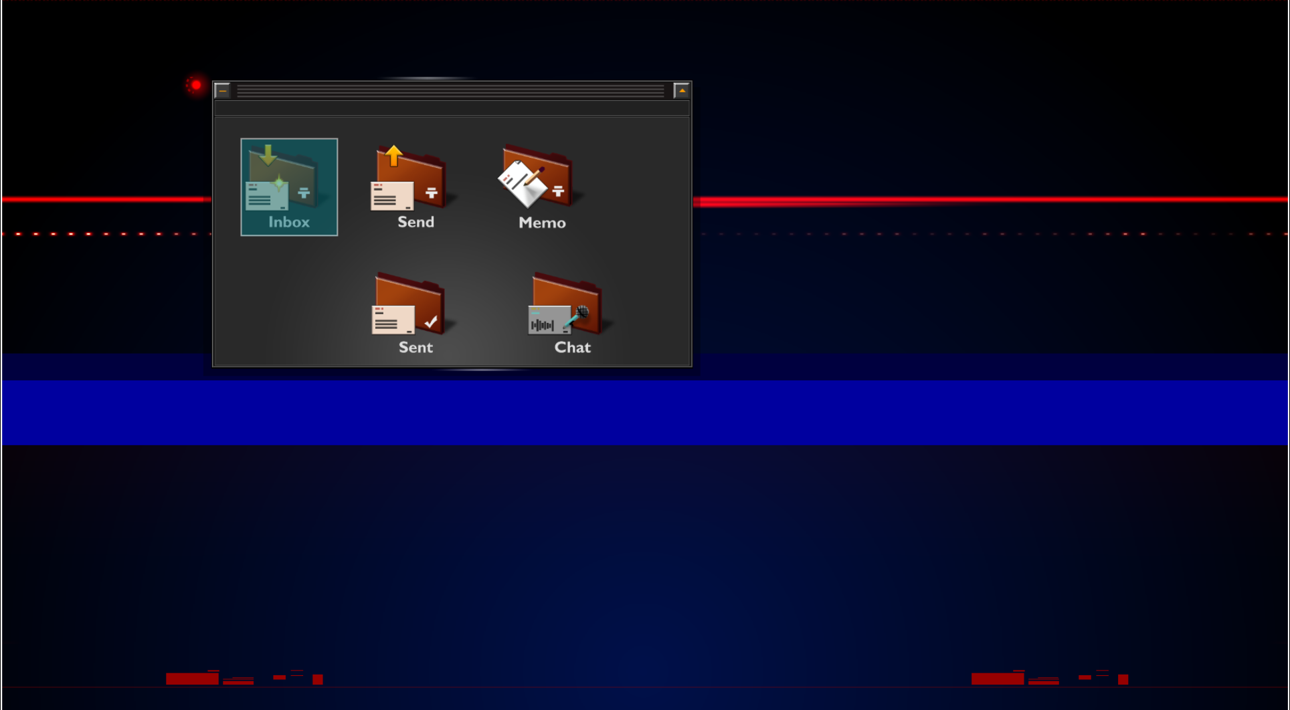
Task: Click the striped window title bar
Action: coord(451,90)
